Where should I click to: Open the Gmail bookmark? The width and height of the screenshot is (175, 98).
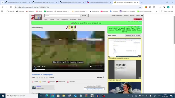(39, 11)
